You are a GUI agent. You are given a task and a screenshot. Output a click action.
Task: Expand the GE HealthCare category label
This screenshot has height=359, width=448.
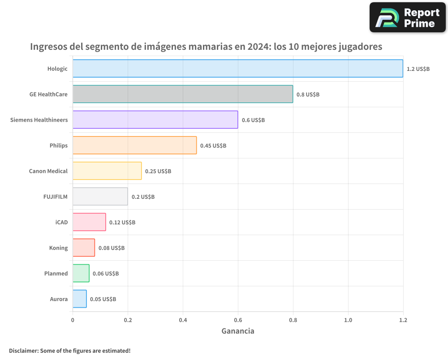(47, 94)
